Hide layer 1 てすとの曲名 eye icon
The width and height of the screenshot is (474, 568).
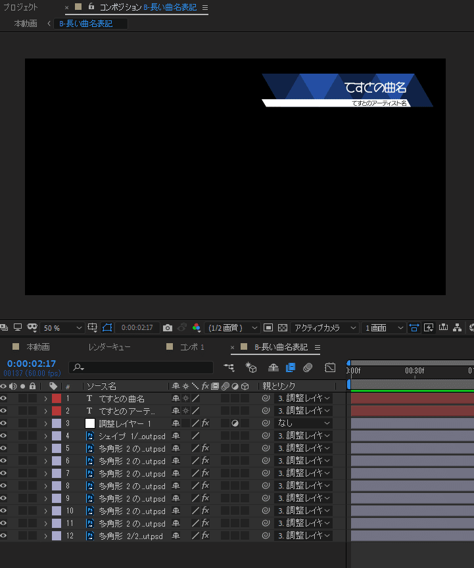[x=4, y=398]
